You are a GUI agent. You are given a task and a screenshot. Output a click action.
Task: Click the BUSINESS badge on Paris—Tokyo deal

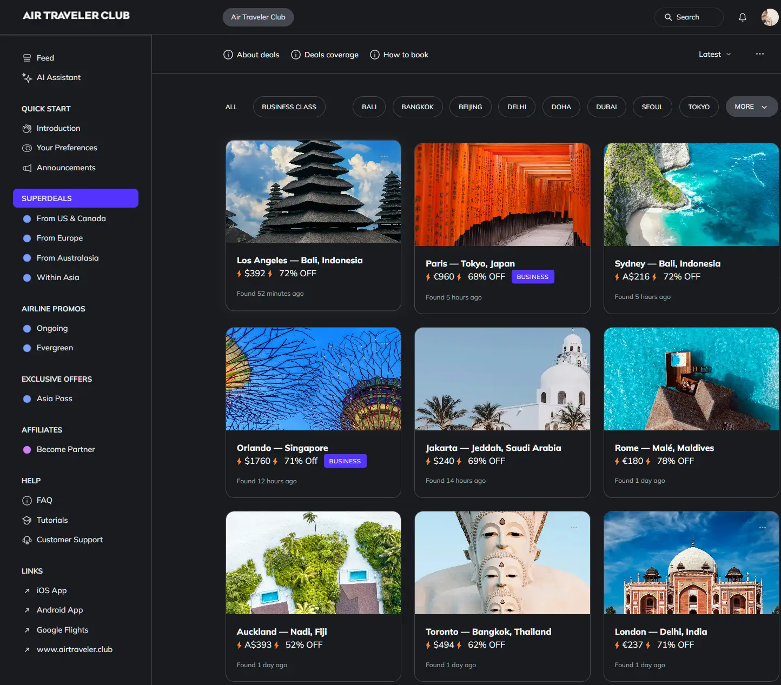533,276
